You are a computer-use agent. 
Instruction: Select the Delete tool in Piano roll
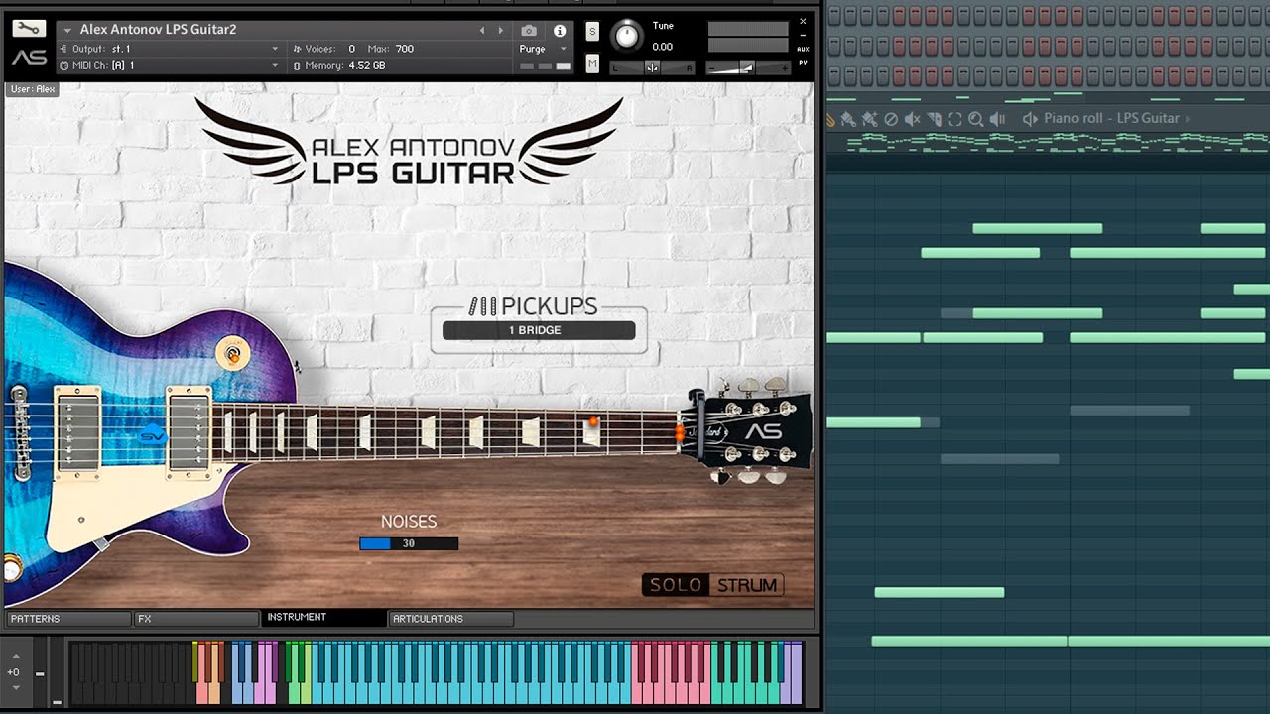891,119
